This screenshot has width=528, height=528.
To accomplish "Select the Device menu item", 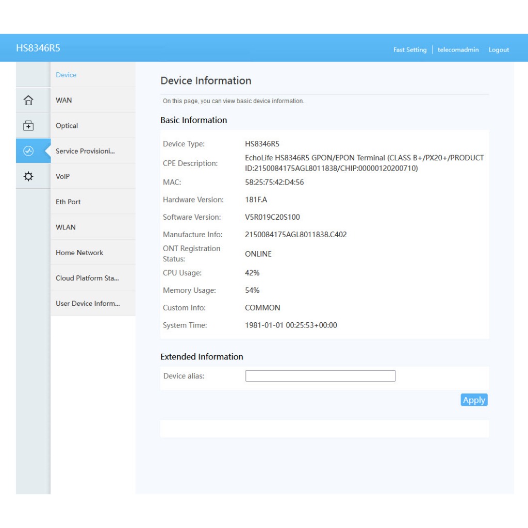I will [x=66, y=75].
